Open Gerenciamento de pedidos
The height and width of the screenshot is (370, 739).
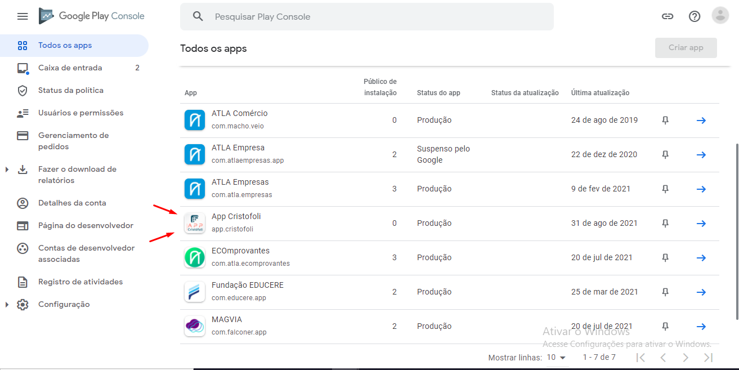[x=74, y=141]
